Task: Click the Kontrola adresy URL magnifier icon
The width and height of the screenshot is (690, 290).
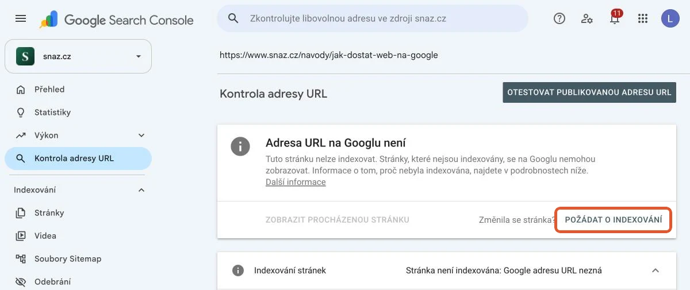Action: coord(21,158)
